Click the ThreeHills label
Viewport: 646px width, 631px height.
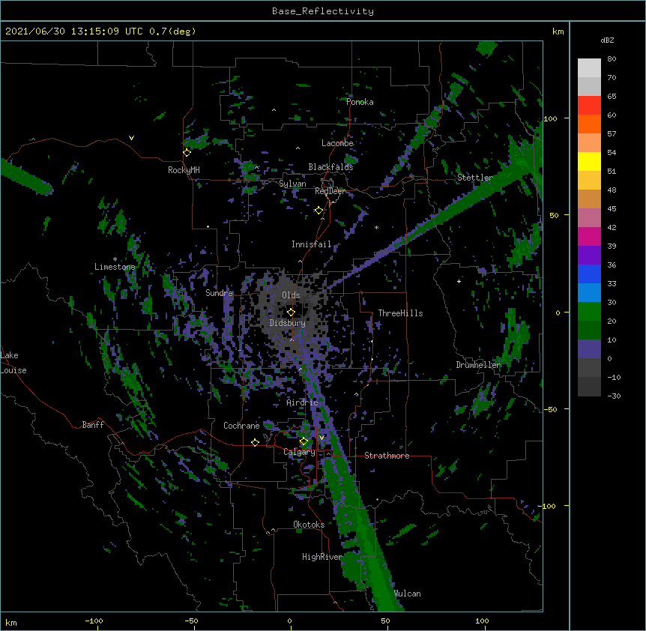tap(400, 313)
